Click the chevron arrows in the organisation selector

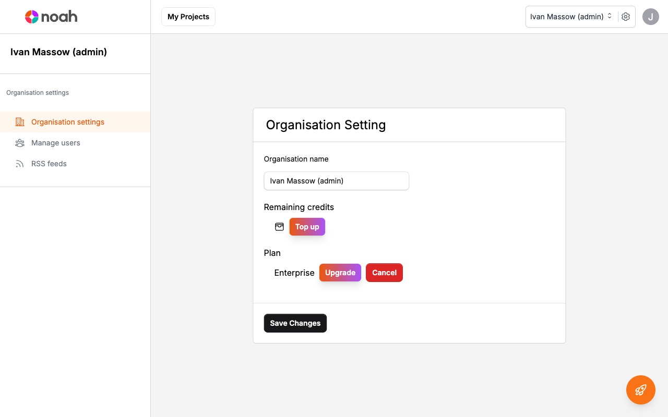click(609, 16)
